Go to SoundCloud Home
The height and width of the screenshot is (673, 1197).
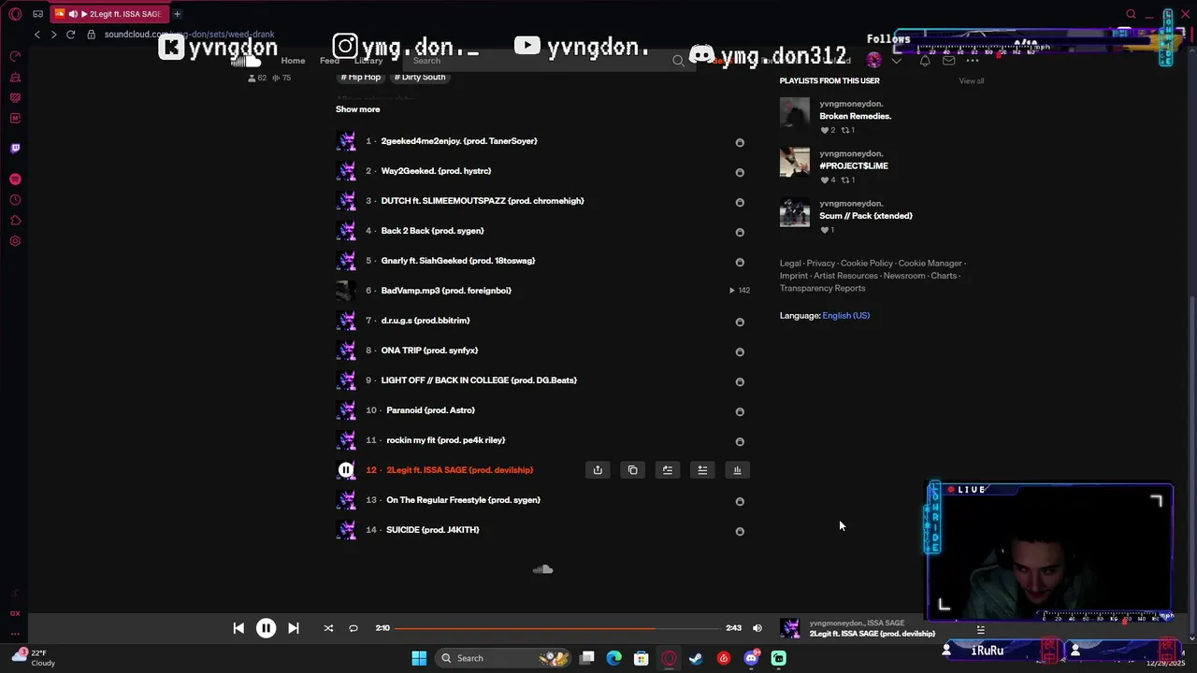coord(293,61)
